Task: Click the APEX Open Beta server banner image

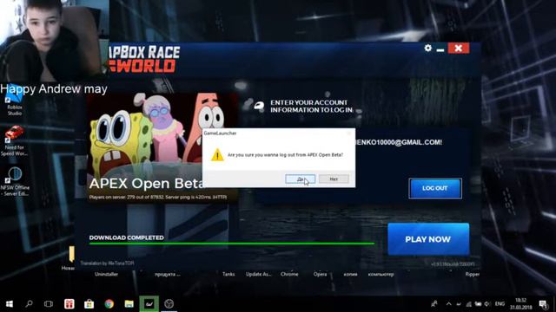Action: tap(162, 146)
